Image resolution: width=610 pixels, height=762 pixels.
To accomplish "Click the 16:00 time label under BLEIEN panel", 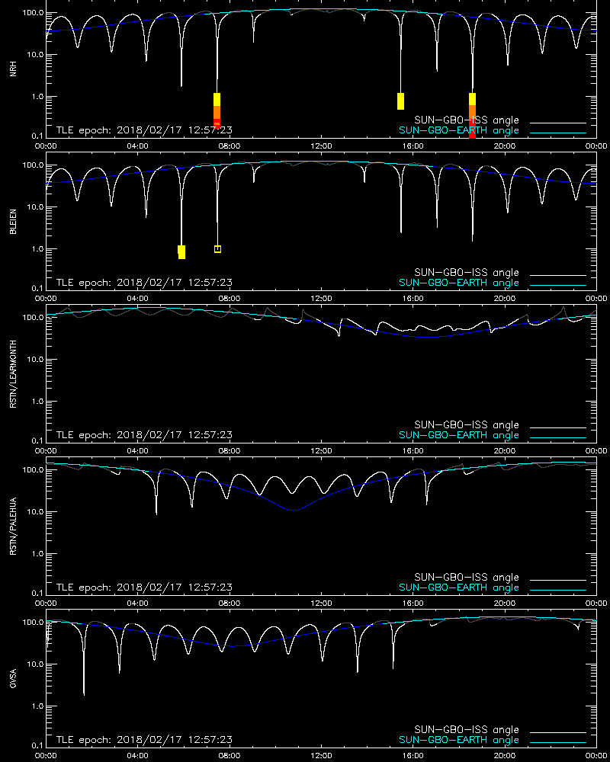I will (413, 299).
